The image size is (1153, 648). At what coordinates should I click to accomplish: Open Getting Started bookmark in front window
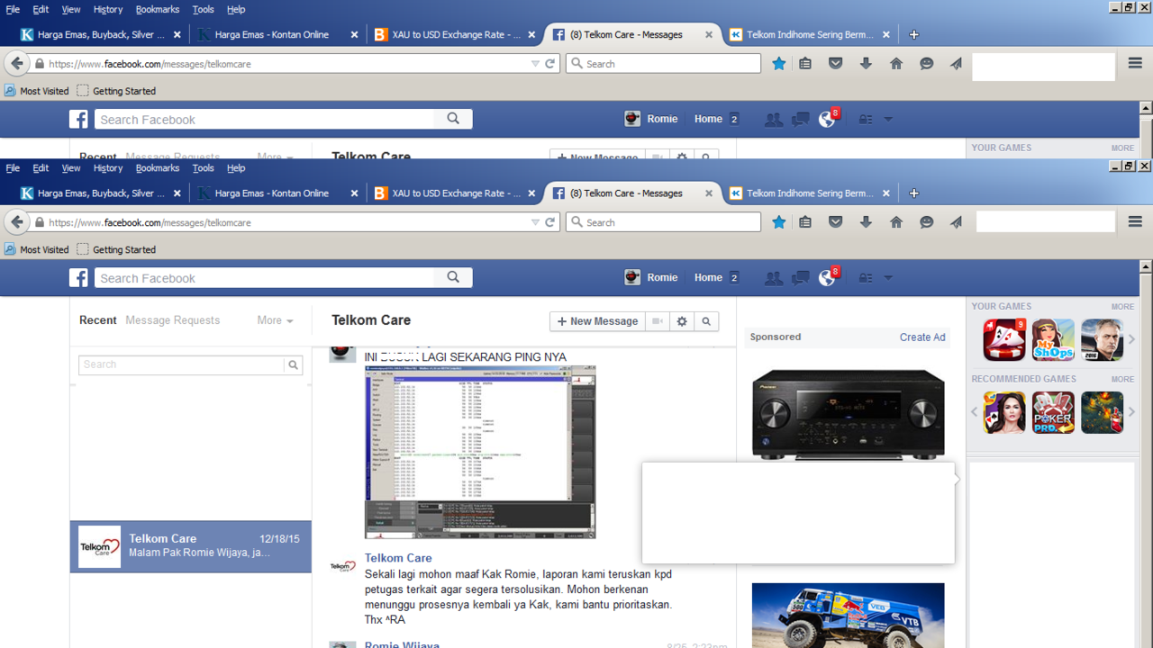point(116,249)
